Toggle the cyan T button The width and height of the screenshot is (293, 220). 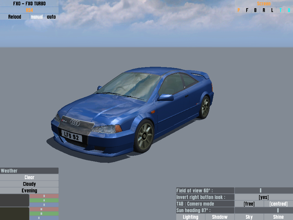281,10
